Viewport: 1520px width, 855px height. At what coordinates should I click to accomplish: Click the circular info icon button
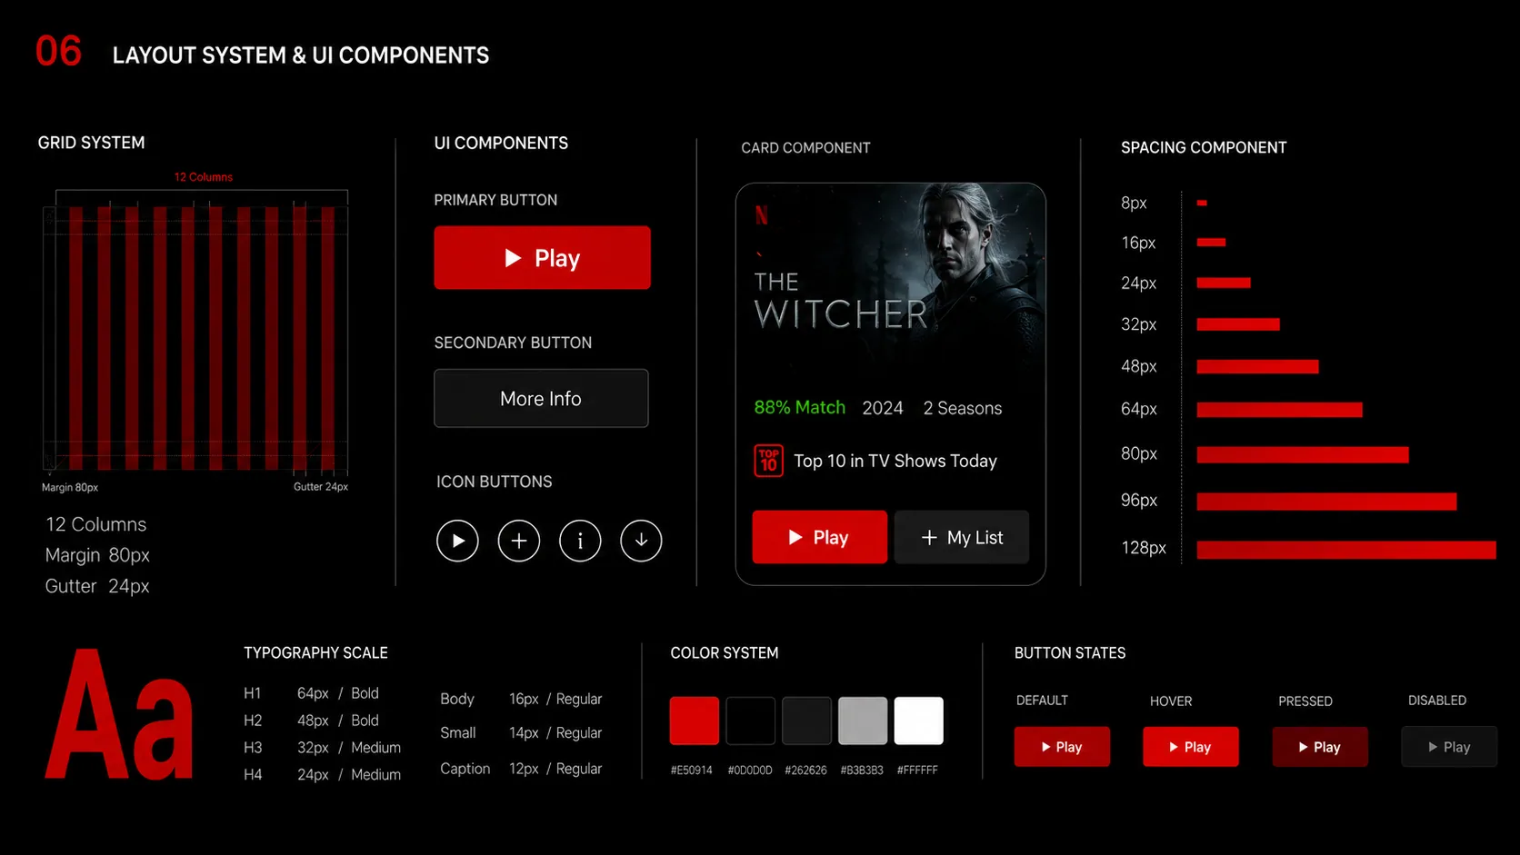(580, 541)
